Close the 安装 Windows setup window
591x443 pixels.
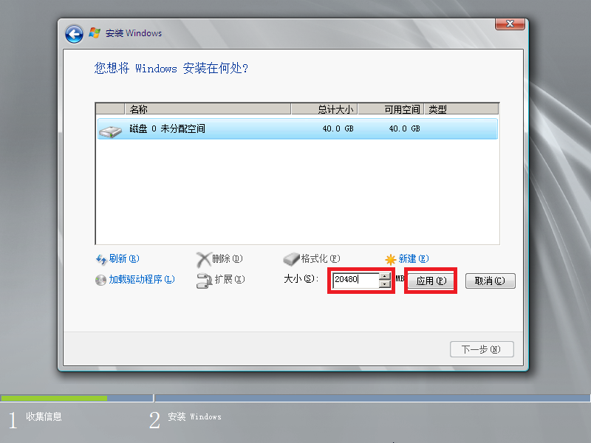(510, 24)
